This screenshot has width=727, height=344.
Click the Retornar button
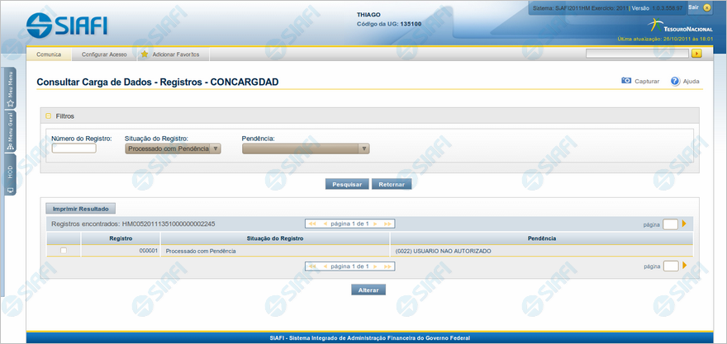pyautogui.click(x=392, y=184)
